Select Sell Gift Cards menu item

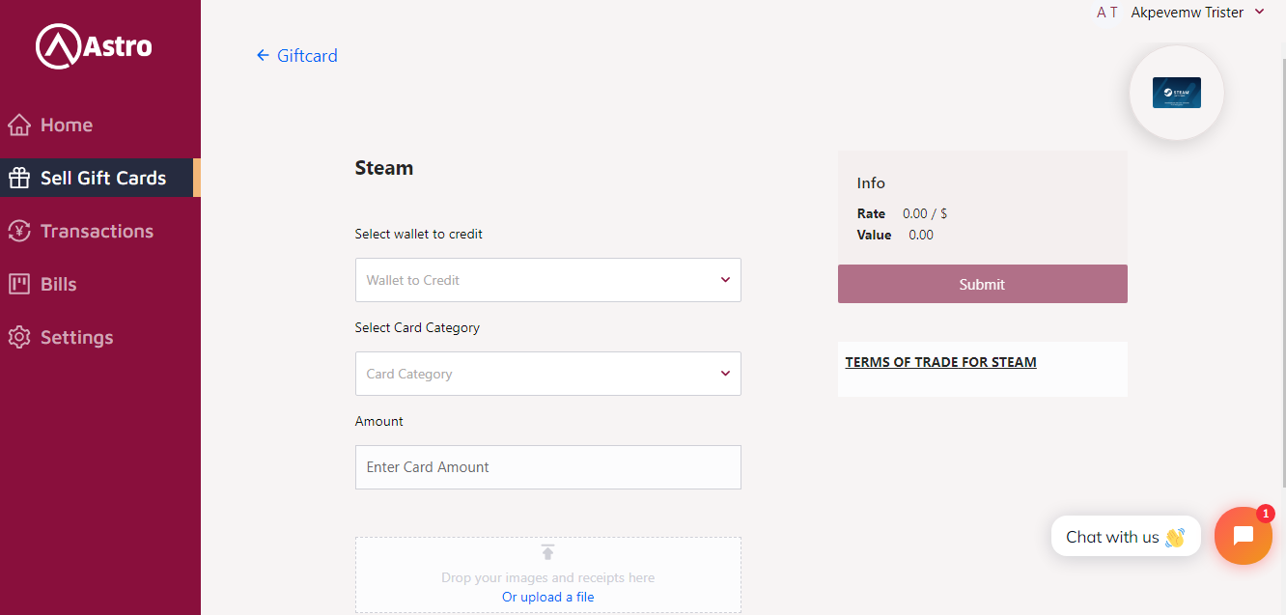click(100, 178)
